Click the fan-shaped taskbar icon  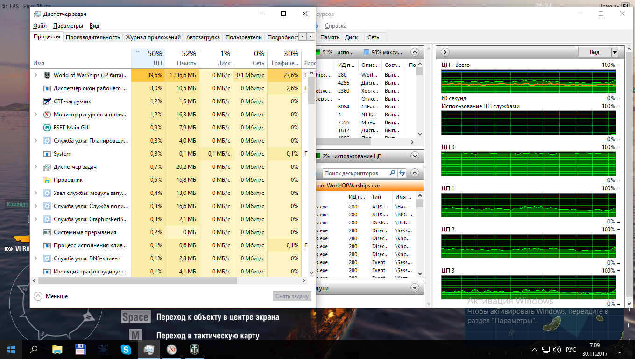click(x=103, y=349)
